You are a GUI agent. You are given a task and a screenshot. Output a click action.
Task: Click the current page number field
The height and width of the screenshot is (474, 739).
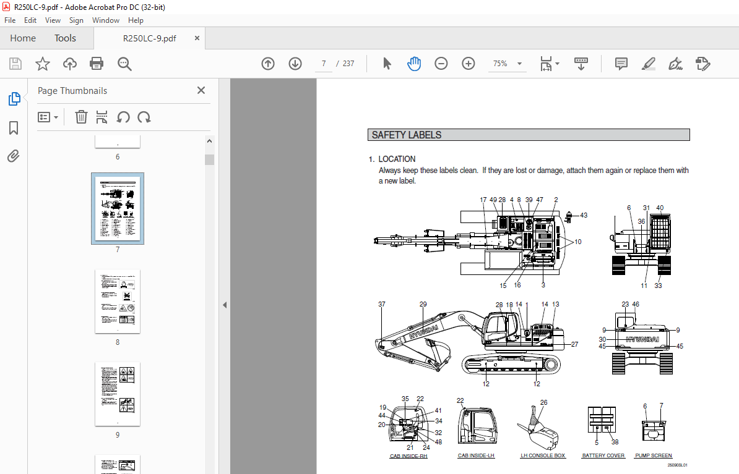(324, 64)
